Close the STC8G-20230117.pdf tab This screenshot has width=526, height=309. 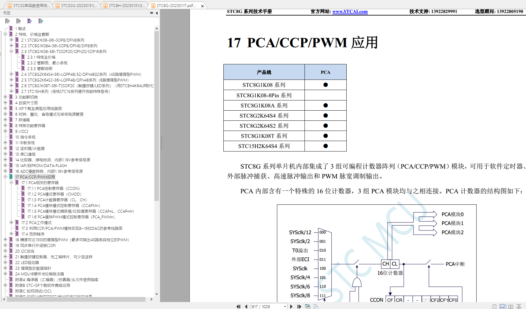pyautogui.click(x=202, y=6)
